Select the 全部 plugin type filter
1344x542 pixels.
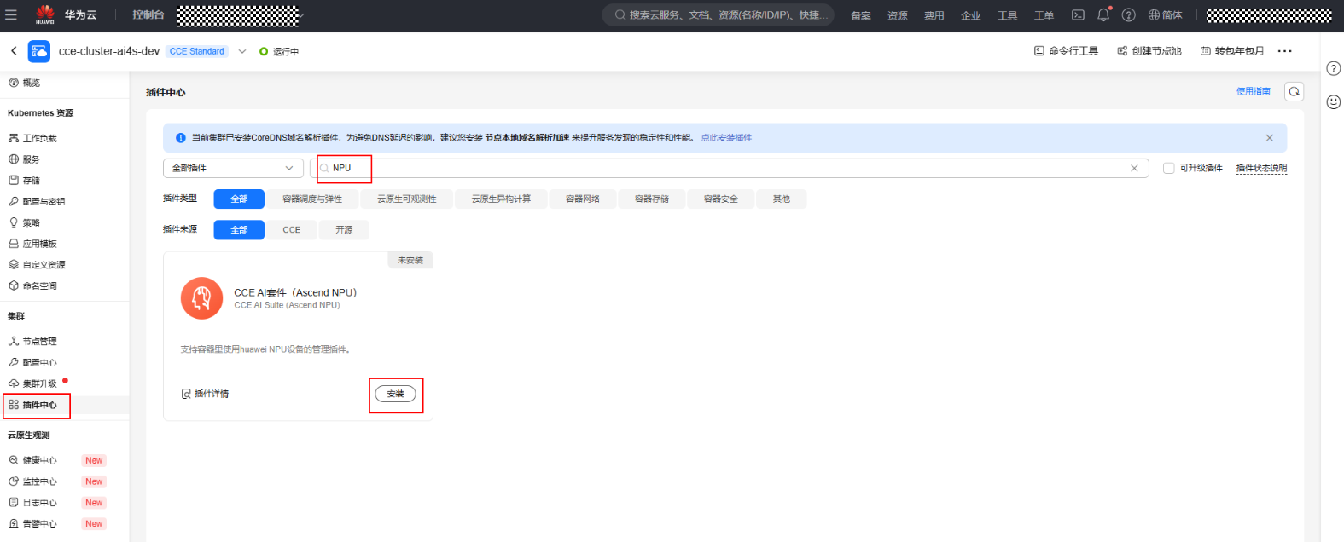coord(239,199)
